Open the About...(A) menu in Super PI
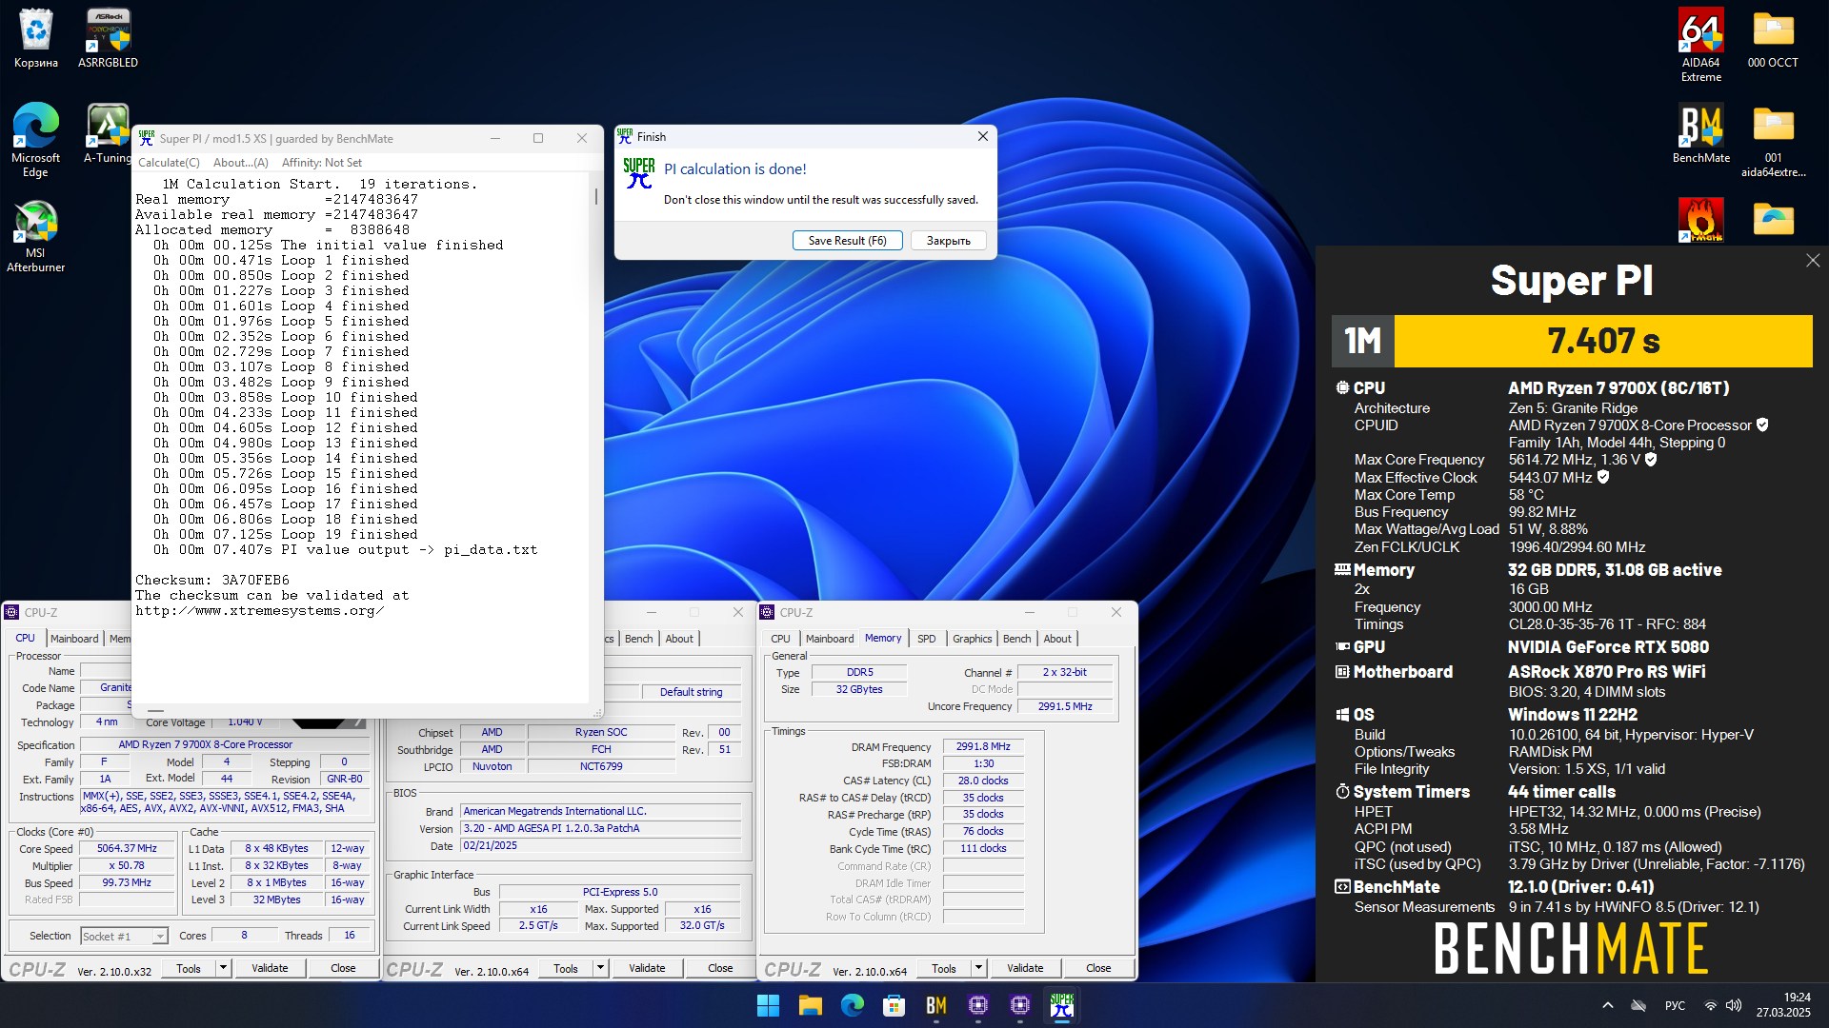 (240, 163)
